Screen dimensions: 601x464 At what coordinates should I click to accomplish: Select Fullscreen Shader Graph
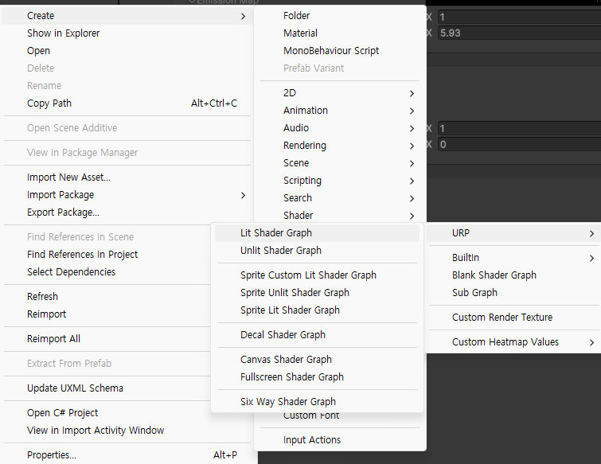click(292, 377)
